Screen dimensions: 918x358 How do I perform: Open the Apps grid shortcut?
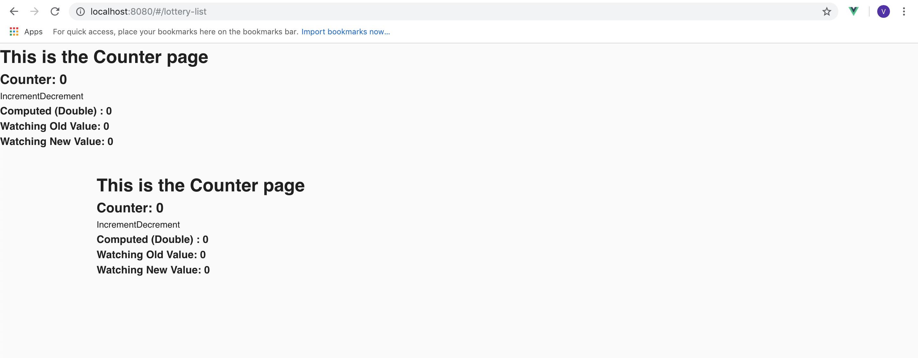point(14,32)
